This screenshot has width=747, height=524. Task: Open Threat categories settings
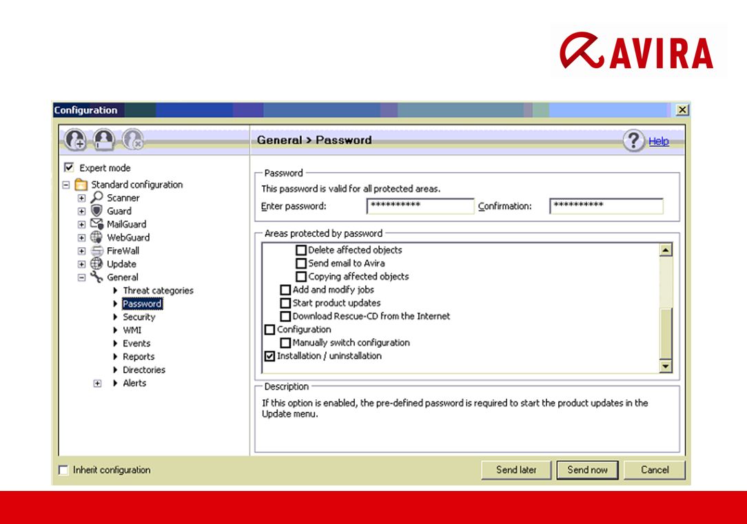pyautogui.click(x=158, y=291)
